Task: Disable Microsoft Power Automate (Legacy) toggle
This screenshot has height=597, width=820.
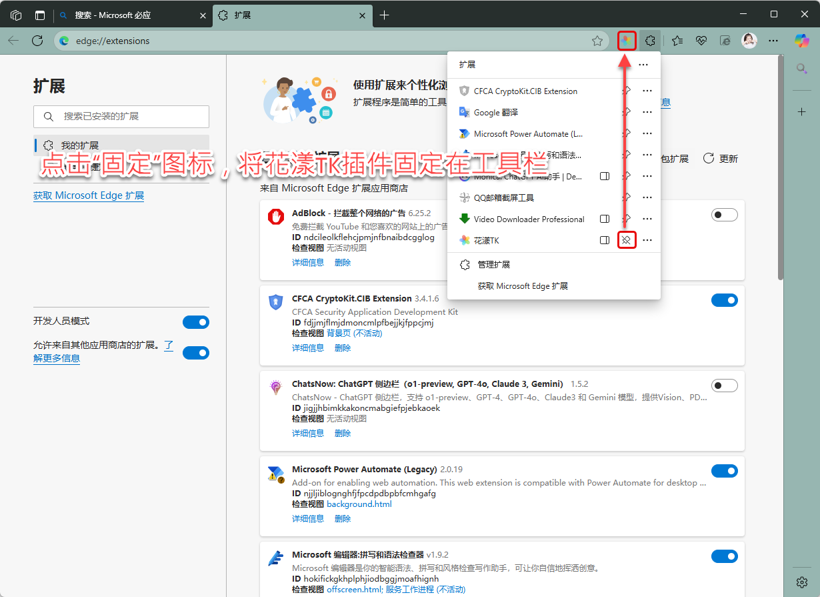Action: 725,471
